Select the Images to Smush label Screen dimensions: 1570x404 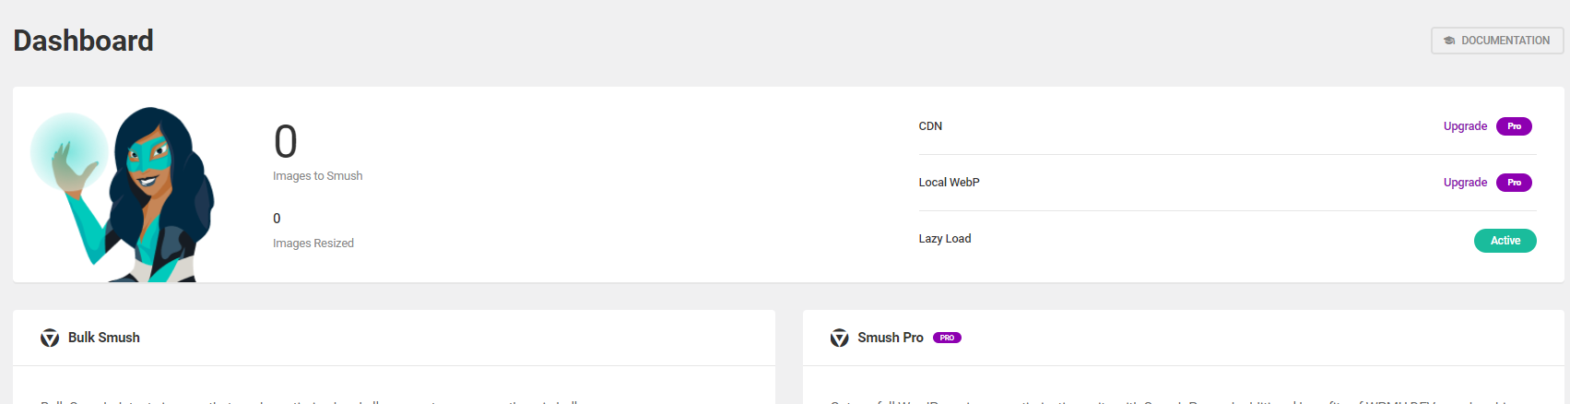[317, 176]
